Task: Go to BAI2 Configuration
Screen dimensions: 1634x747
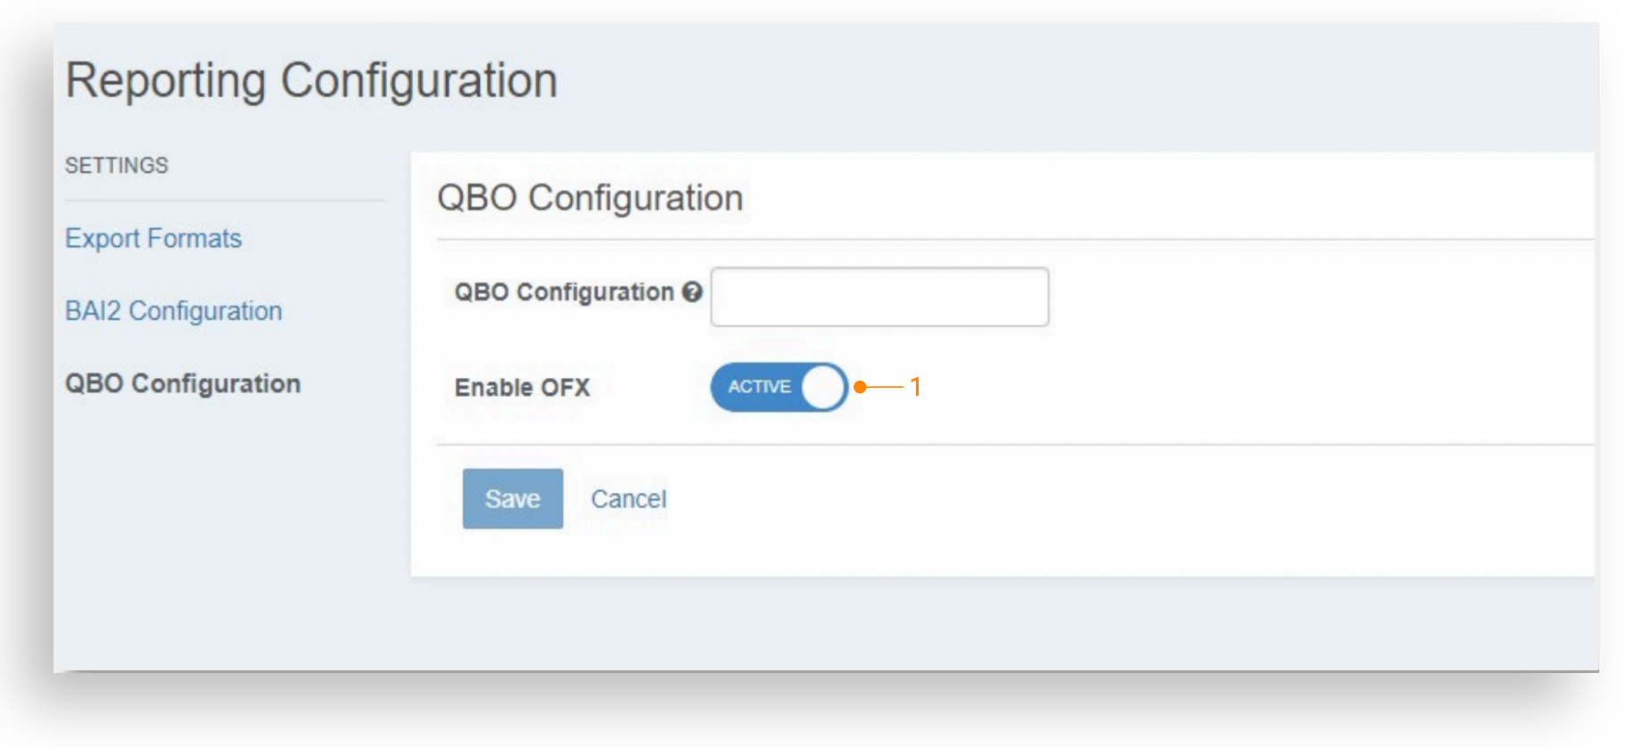Action: coord(174,311)
